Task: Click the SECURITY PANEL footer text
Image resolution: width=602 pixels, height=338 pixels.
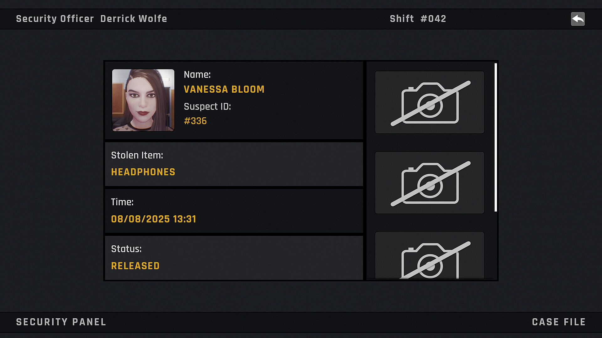Action: 61,322
